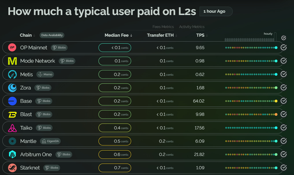Image resolution: width=294 pixels, height=175 pixels.
Task: Click the Mode Network chain logo
Action: point(12,61)
